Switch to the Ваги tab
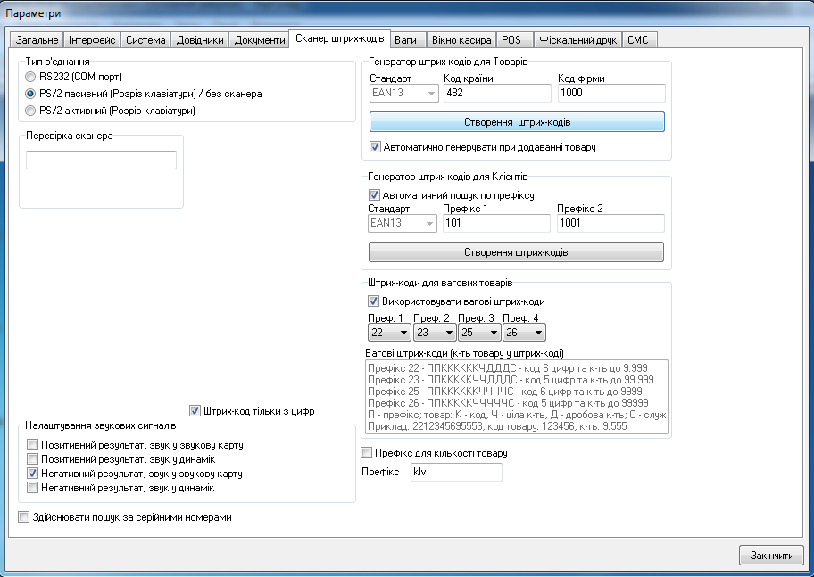The width and height of the screenshot is (814, 577). (x=407, y=40)
